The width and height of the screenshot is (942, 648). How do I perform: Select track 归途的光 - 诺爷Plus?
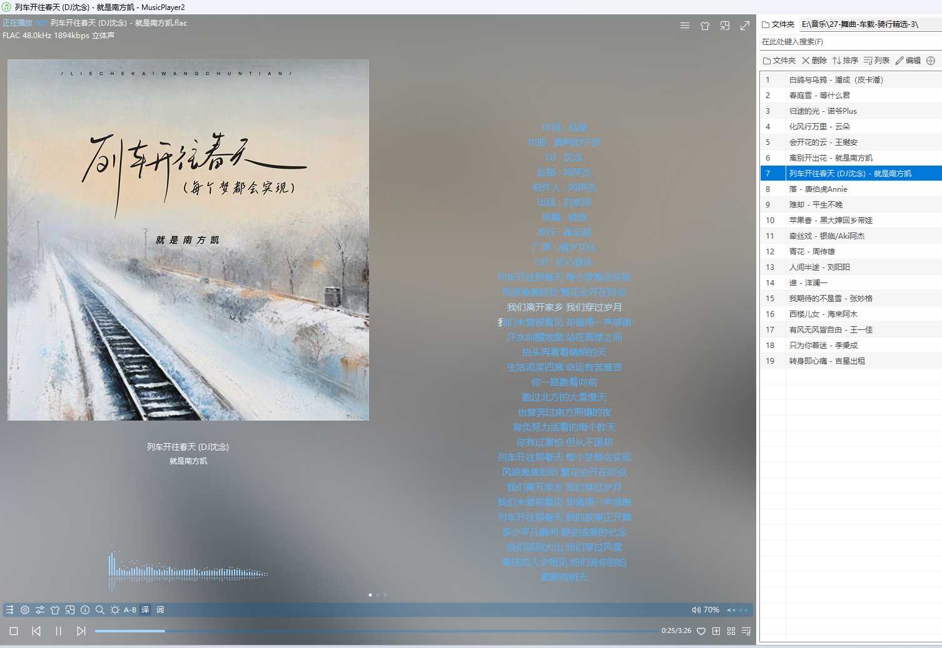[x=851, y=111]
